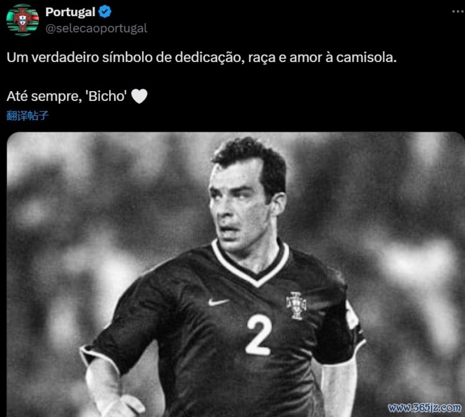The width and height of the screenshot is (465, 417).
Task: Click the white heart emoji
Action: tap(139, 96)
